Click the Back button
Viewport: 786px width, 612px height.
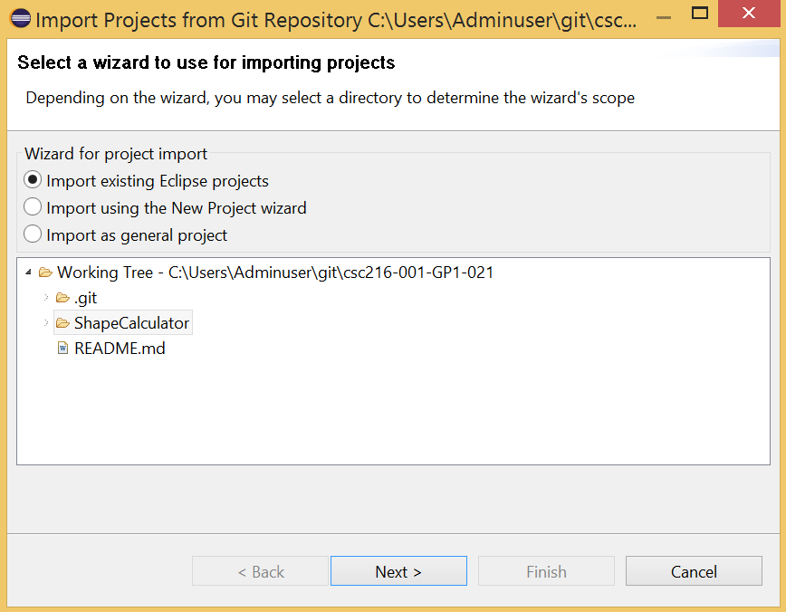point(260,570)
